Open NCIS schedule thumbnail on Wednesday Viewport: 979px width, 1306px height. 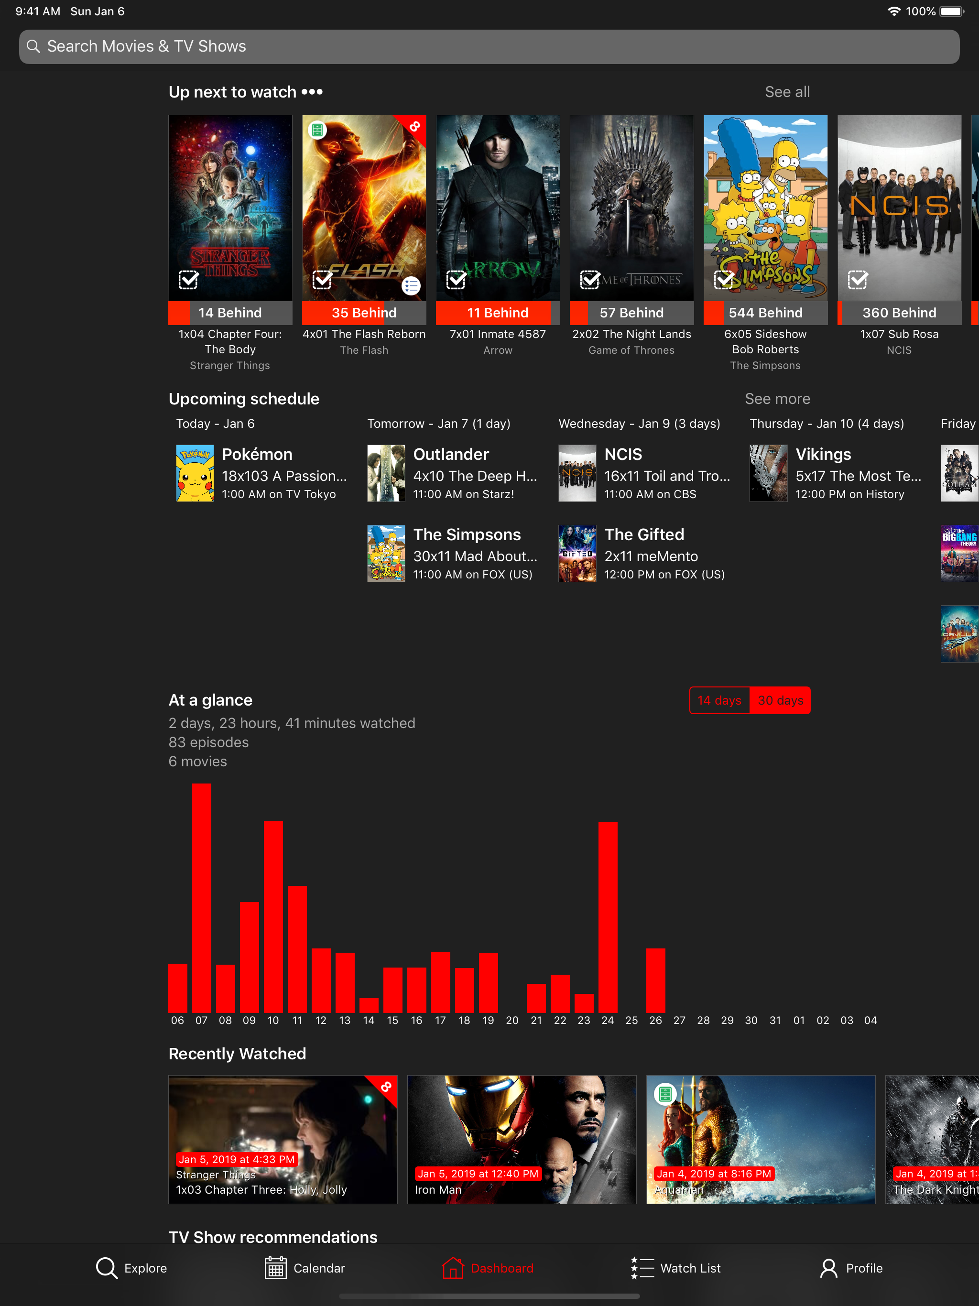577,474
